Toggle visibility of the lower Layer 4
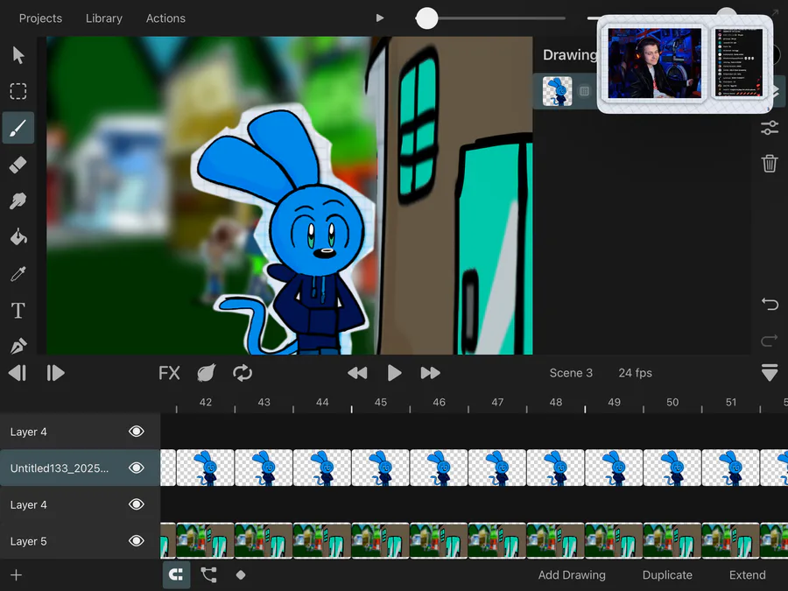788x591 pixels. [x=137, y=504]
